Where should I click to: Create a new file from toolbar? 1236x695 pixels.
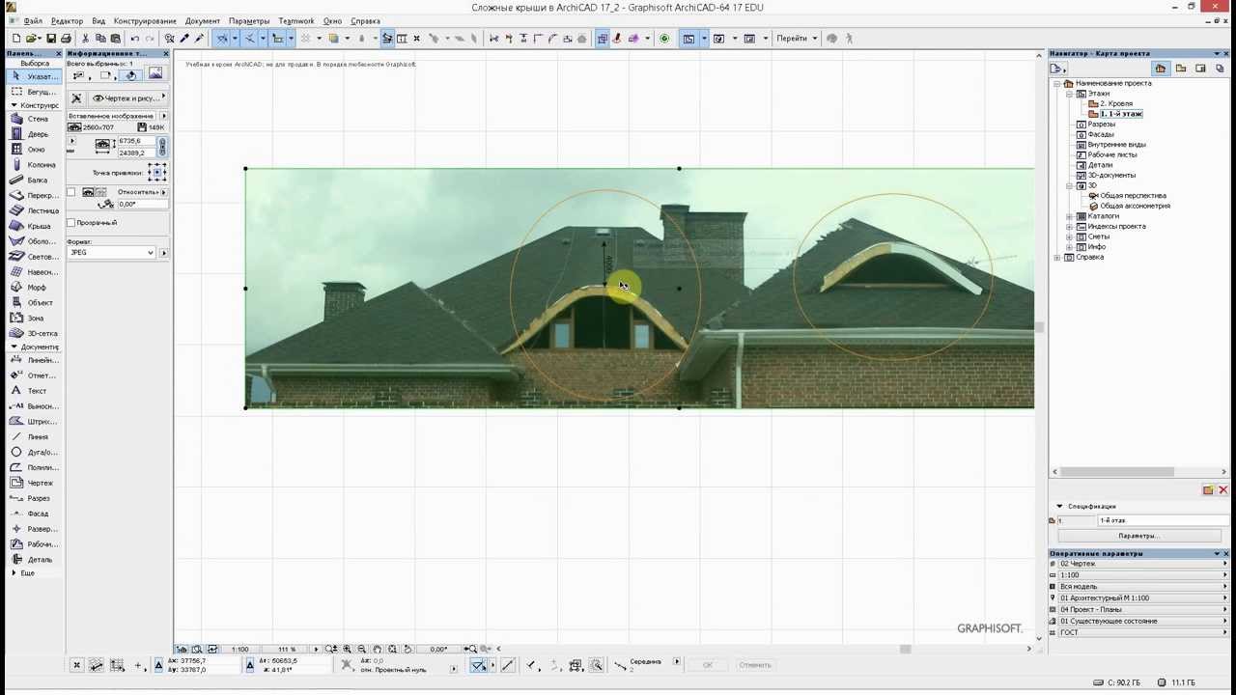click(x=16, y=39)
